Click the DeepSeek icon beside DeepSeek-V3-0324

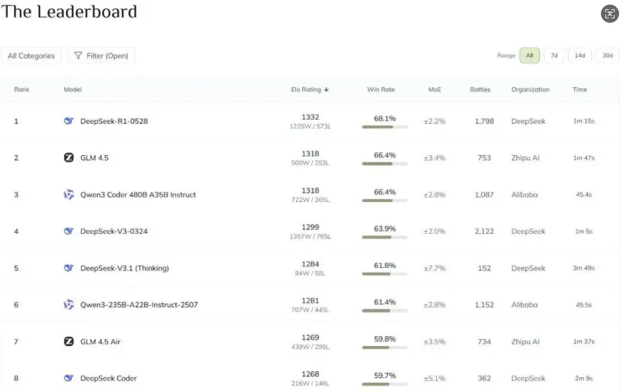click(69, 231)
